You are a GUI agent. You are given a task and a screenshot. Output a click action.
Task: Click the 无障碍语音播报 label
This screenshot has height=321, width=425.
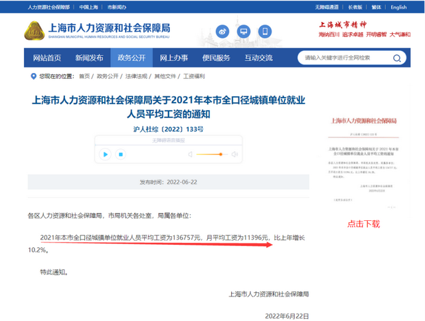[x=168, y=140]
